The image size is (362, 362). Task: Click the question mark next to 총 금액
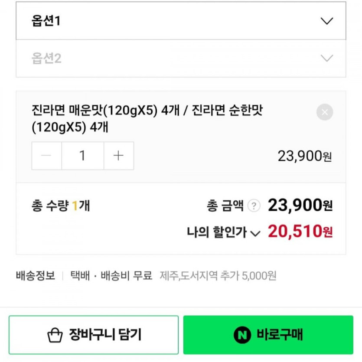[x=254, y=205]
